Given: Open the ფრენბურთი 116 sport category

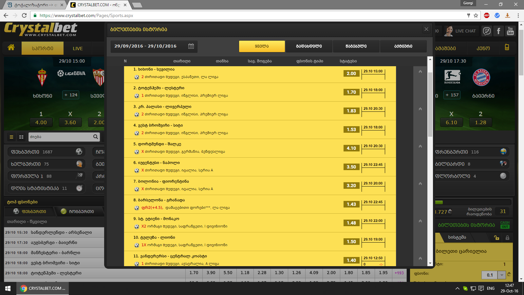Looking at the screenshot, I should 472,152.
